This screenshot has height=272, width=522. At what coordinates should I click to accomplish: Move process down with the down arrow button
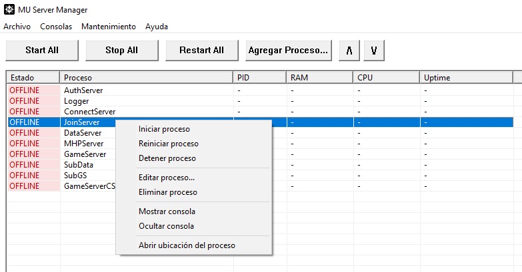point(374,51)
